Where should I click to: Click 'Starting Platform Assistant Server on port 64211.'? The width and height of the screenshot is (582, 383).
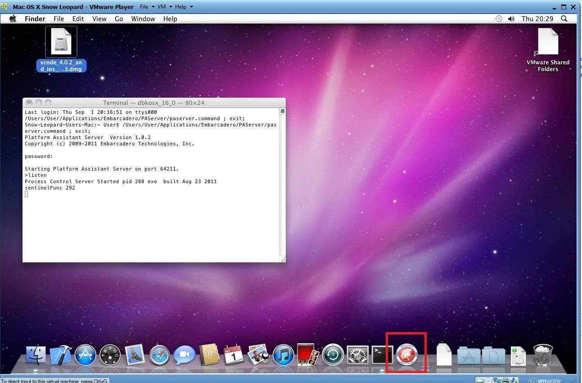click(x=102, y=169)
